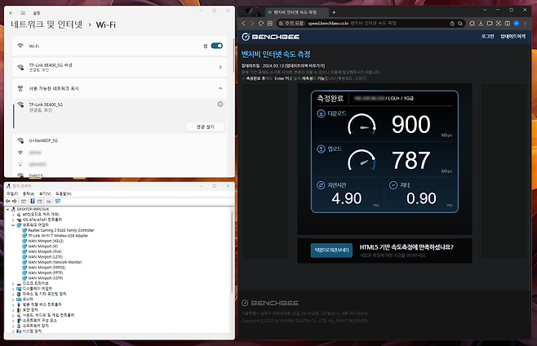Collapse the 네트워크 어댑터 tree node
The width and height of the screenshot is (537, 346).
14,225
